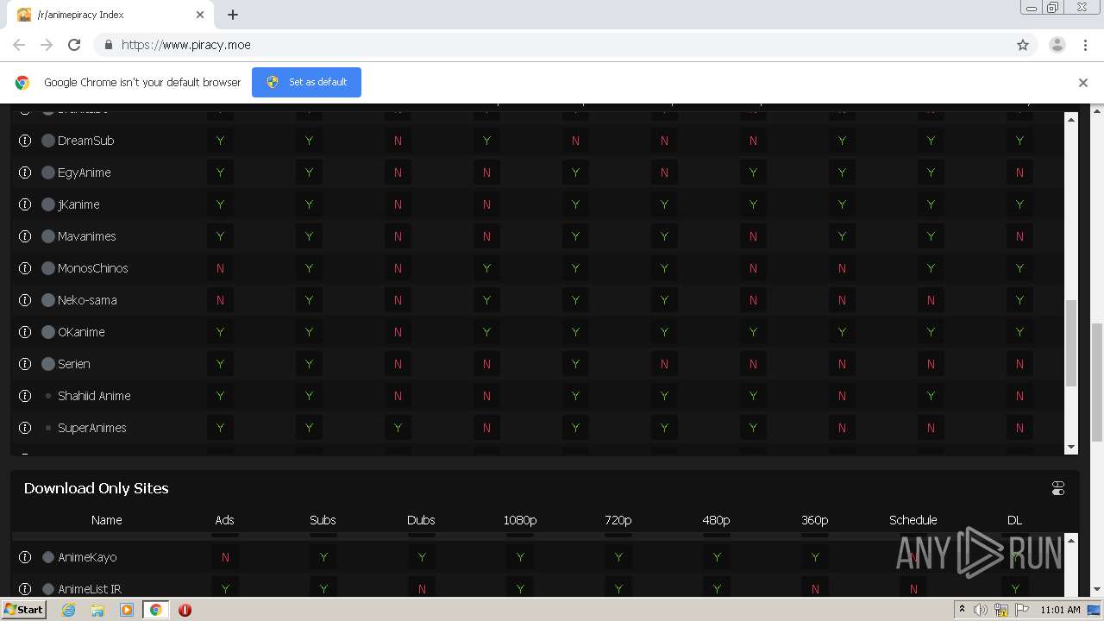Open info icon for jKanime row

click(25, 204)
